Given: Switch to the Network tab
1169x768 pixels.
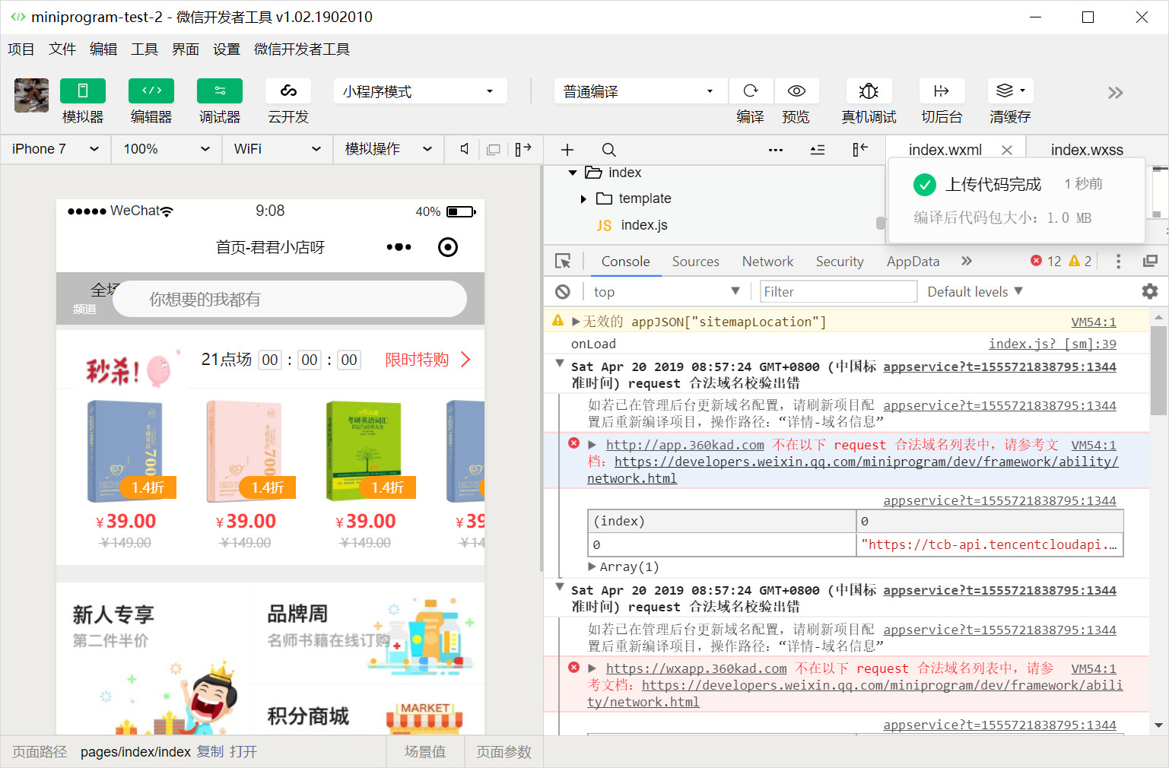Looking at the screenshot, I should [767, 262].
